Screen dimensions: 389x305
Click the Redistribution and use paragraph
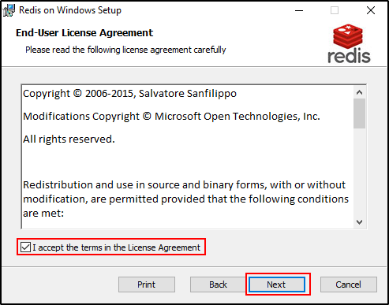pyautogui.click(x=185, y=199)
